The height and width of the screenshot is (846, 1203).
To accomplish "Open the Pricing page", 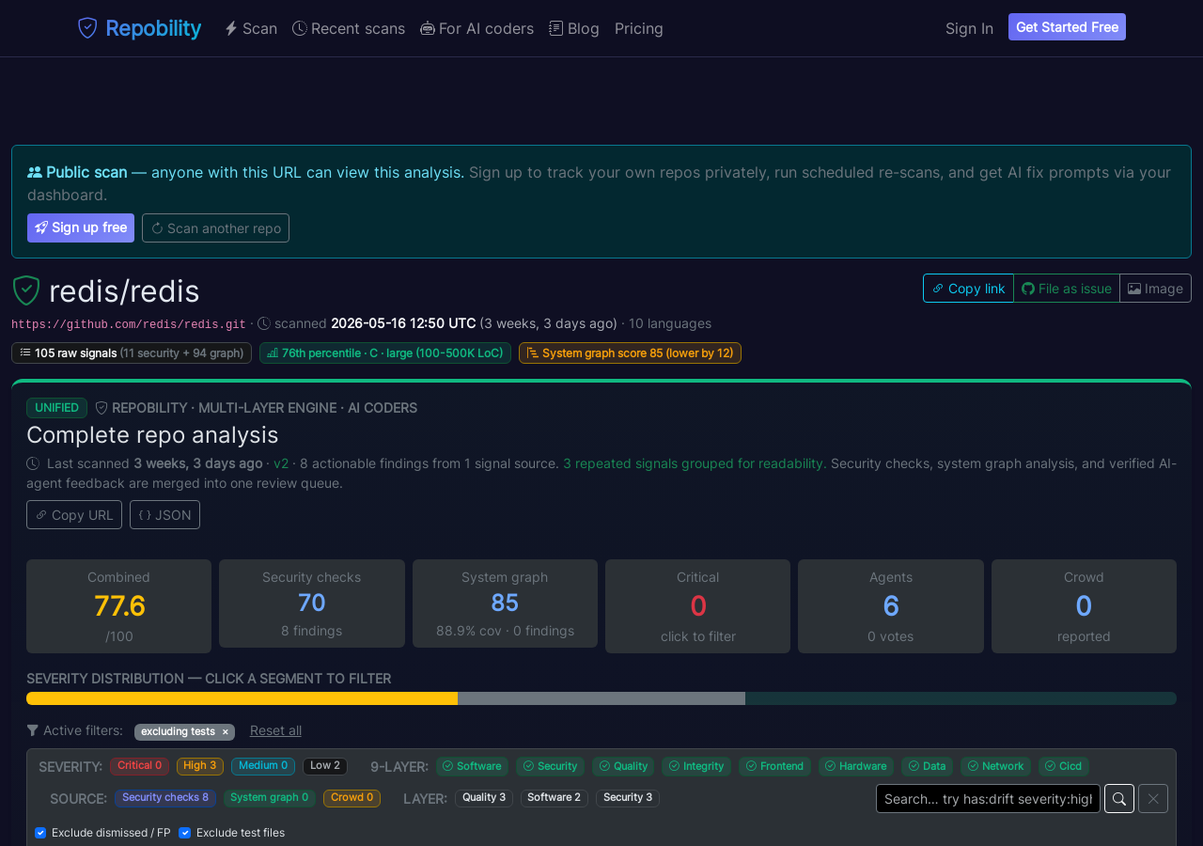I will pyautogui.click(x=639, y=28).
